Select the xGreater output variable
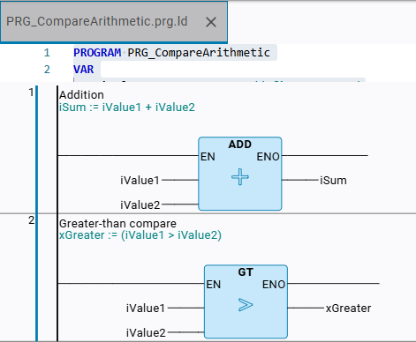This screenshot has height=342, width=416. point(348,308)
